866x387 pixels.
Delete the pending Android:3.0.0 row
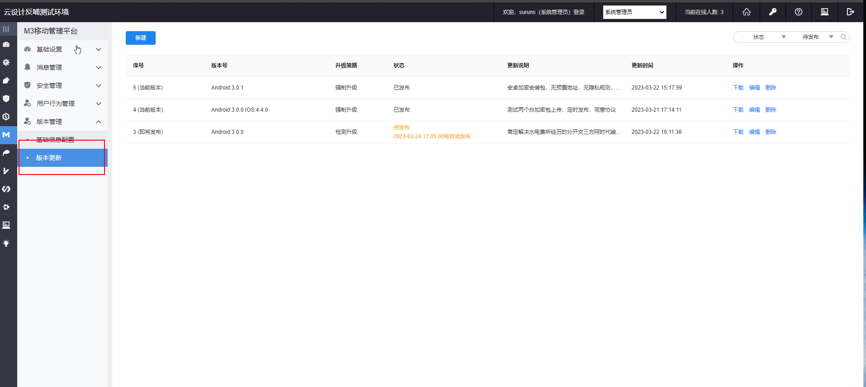click(x=771, y=132)
